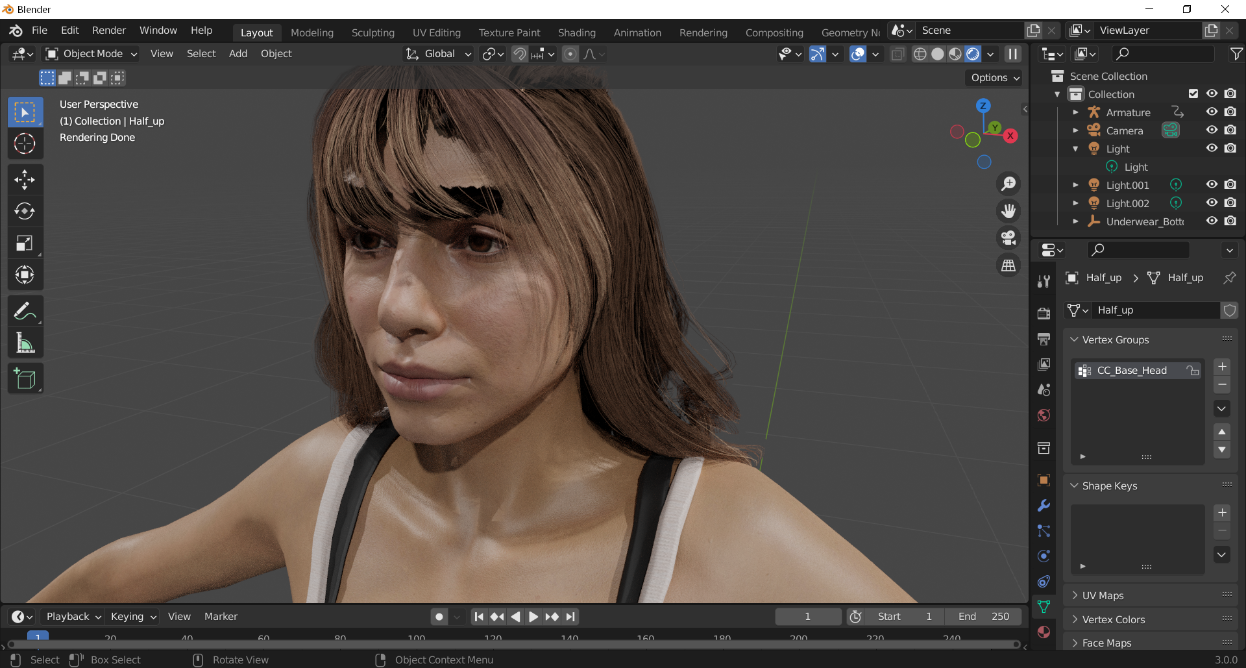The image size is (1246, 668).
Task: Open Global transform orientation dropdown
Action: [x=439, y=54]
